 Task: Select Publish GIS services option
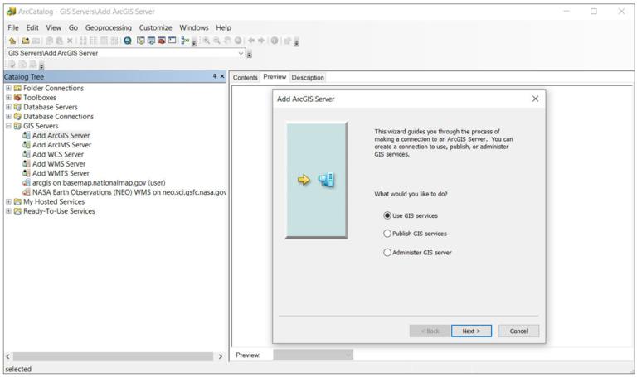(x=415, y=234)
